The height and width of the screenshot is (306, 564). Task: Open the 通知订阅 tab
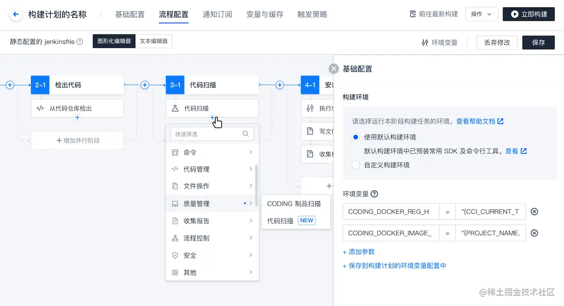pos(217,15)
